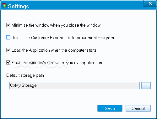Screen dimensions: 157x119
Task: Click the empty area of the blue title bar
Action: (86, 5)
